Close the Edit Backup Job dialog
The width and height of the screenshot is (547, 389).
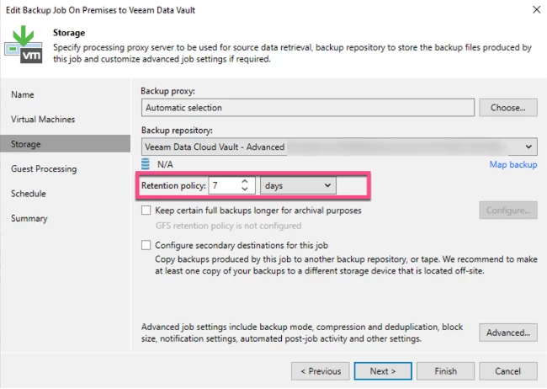[x=537, y=9]
